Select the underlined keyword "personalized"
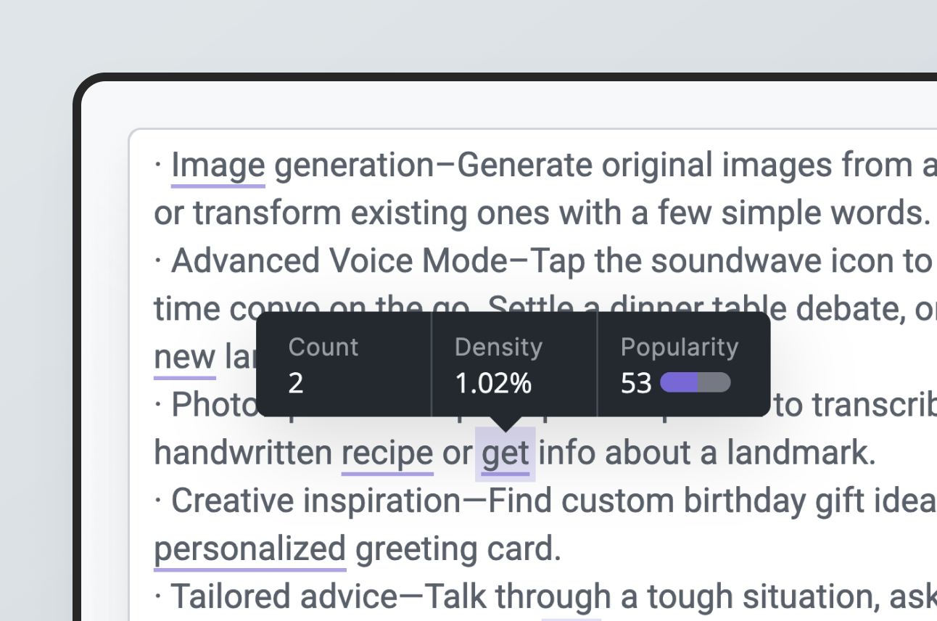The image size is (937, 621). pos(249,549)
